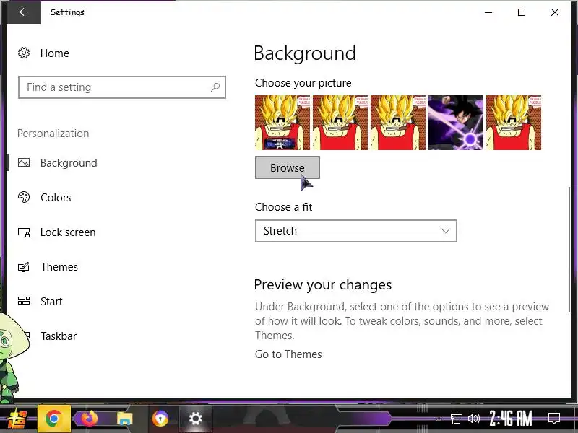Viewport: 578px width, 433px height.
Task: Click the back arrow in Settings
Action: click(24, 12)
